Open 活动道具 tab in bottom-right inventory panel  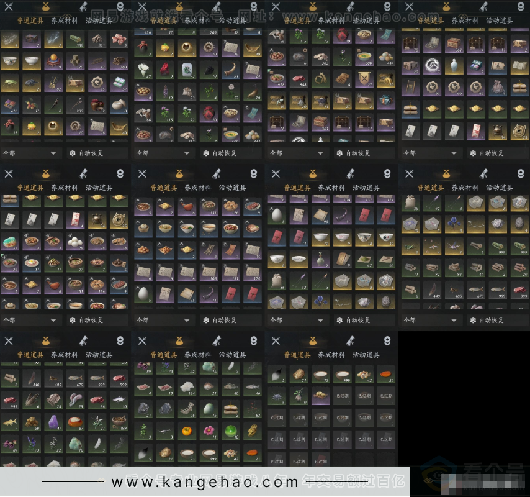tap(366, 355)
